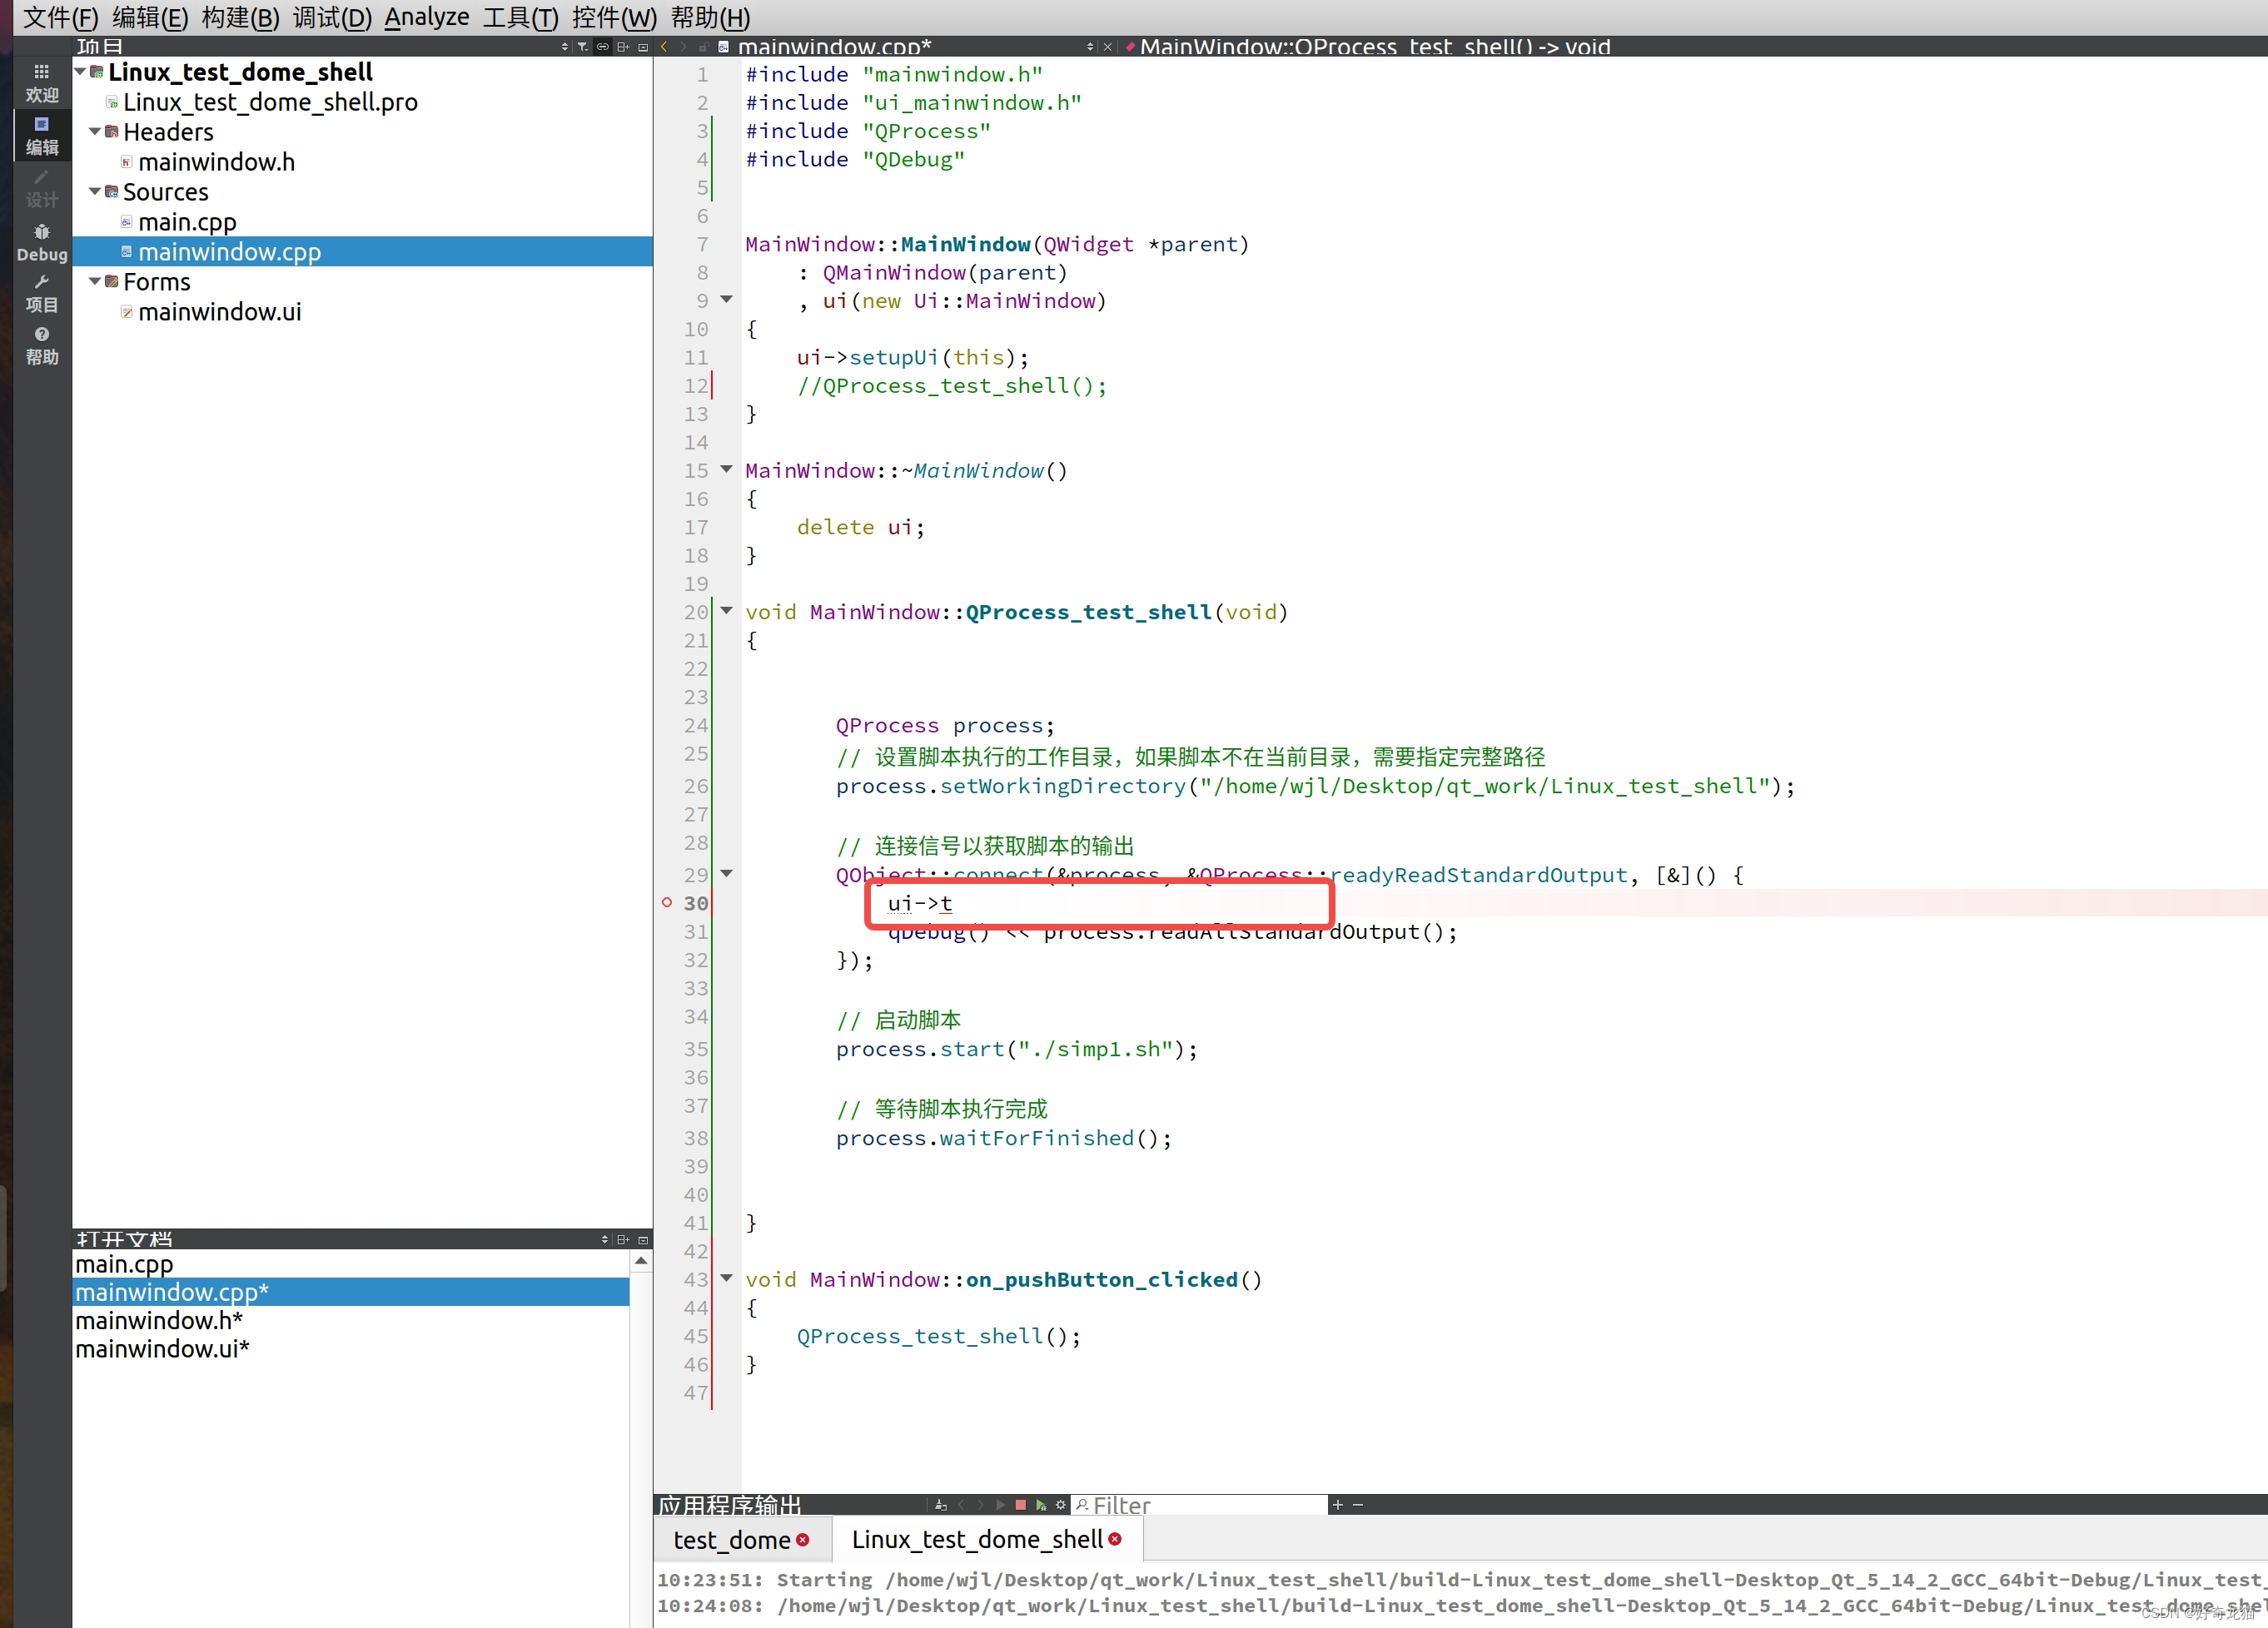Re-run the run configuration from the output pane
This screenshot has width=2268, height=1628.
coord(1001,1505)
